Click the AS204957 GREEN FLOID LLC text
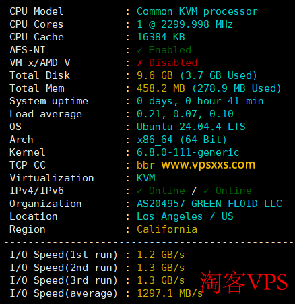Image resolution: width=295 pixels, height=304 pixels. (209, 204)
